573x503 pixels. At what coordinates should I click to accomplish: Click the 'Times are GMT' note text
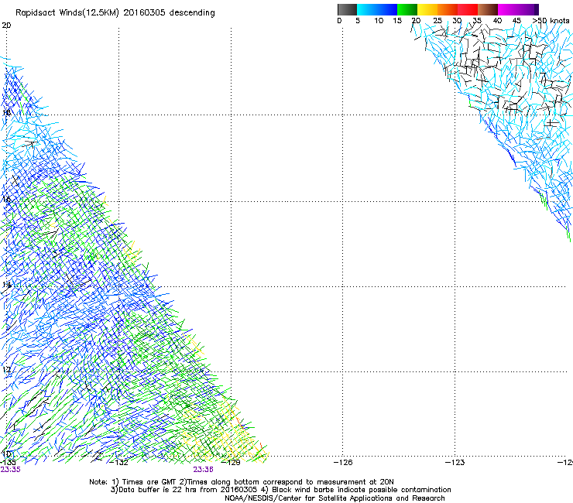[x=148, y=482]
